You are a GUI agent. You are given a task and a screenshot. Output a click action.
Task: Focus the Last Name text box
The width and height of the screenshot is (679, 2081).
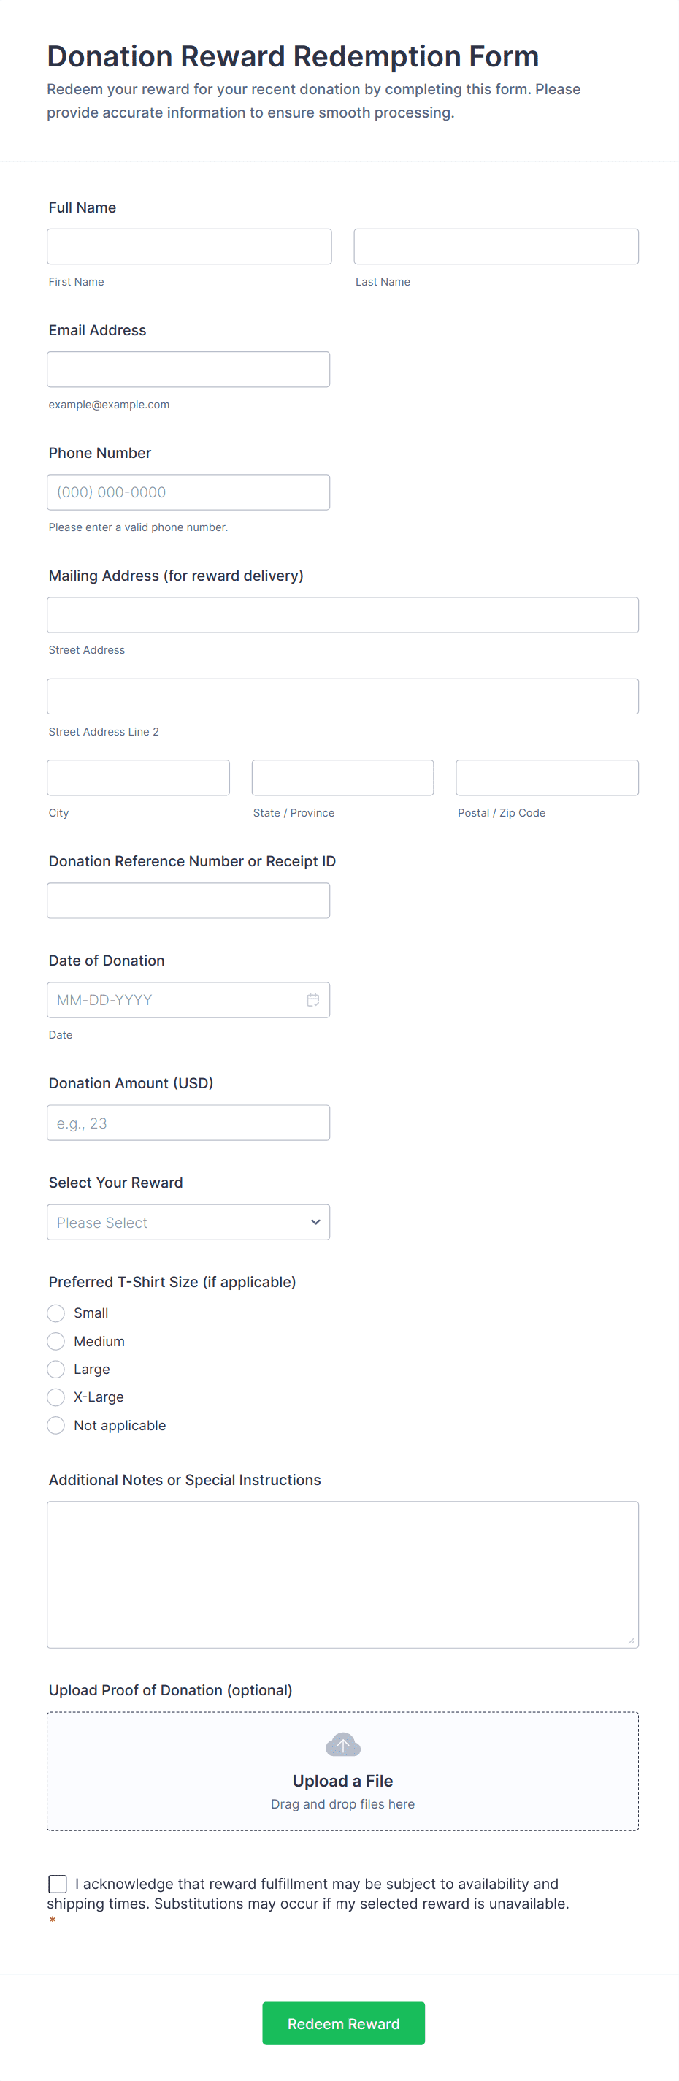496,246
